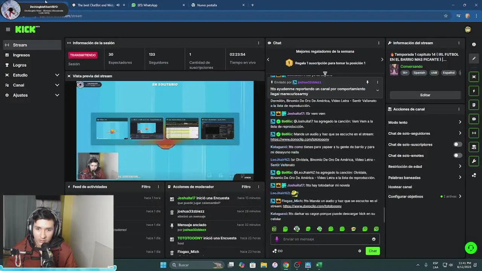Viewport: 482px width, 271px height.
Task: Open the donoclip link in BotRix's message
Action: coord(300,139)
